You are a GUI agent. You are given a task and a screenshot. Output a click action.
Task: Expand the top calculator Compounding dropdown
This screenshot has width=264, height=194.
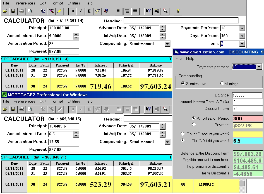(x=167, y=44)
